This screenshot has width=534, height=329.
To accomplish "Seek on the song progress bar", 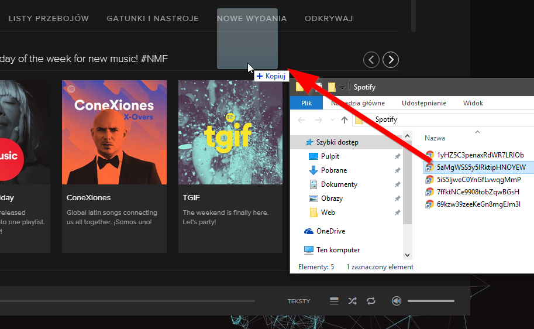I will coord(128,301).
